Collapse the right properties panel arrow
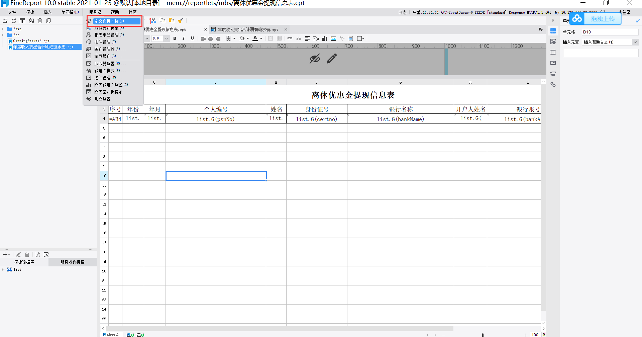 point(553,20)
